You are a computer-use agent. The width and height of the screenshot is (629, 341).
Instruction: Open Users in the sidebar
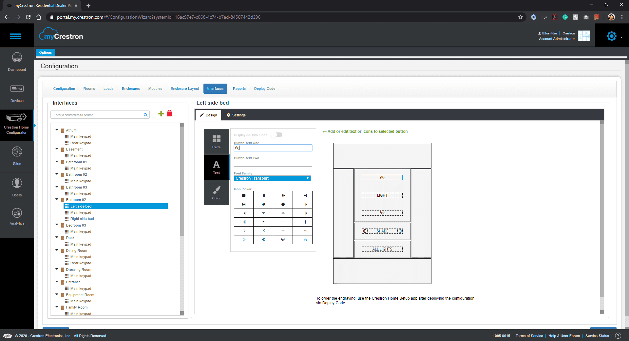coord(17,188)
